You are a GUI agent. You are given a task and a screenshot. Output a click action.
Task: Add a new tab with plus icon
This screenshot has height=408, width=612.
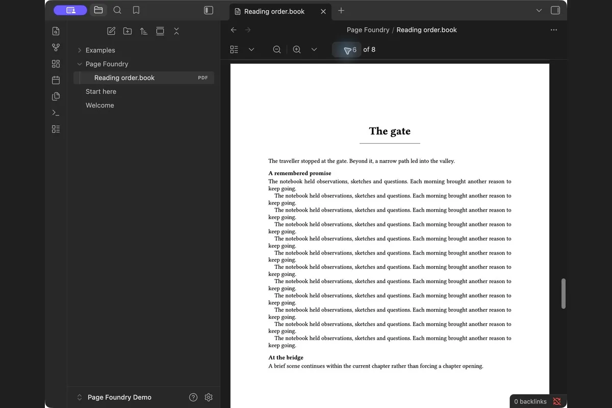coord(341,10)
